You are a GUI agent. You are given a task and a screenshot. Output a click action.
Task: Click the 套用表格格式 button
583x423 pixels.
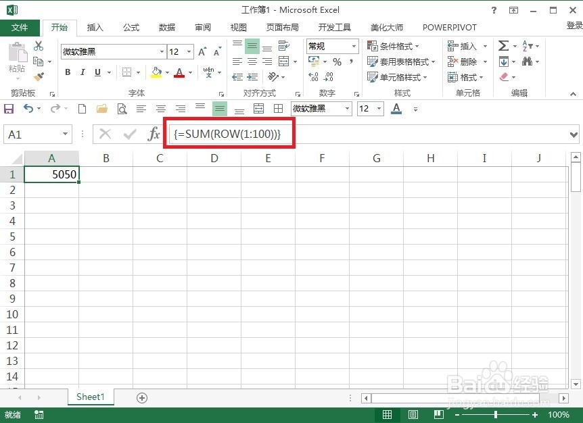point(404,61)
